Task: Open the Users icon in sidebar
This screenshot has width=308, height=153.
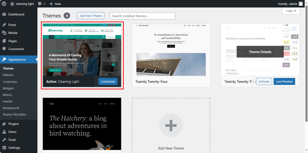Action: click(4, 132)
